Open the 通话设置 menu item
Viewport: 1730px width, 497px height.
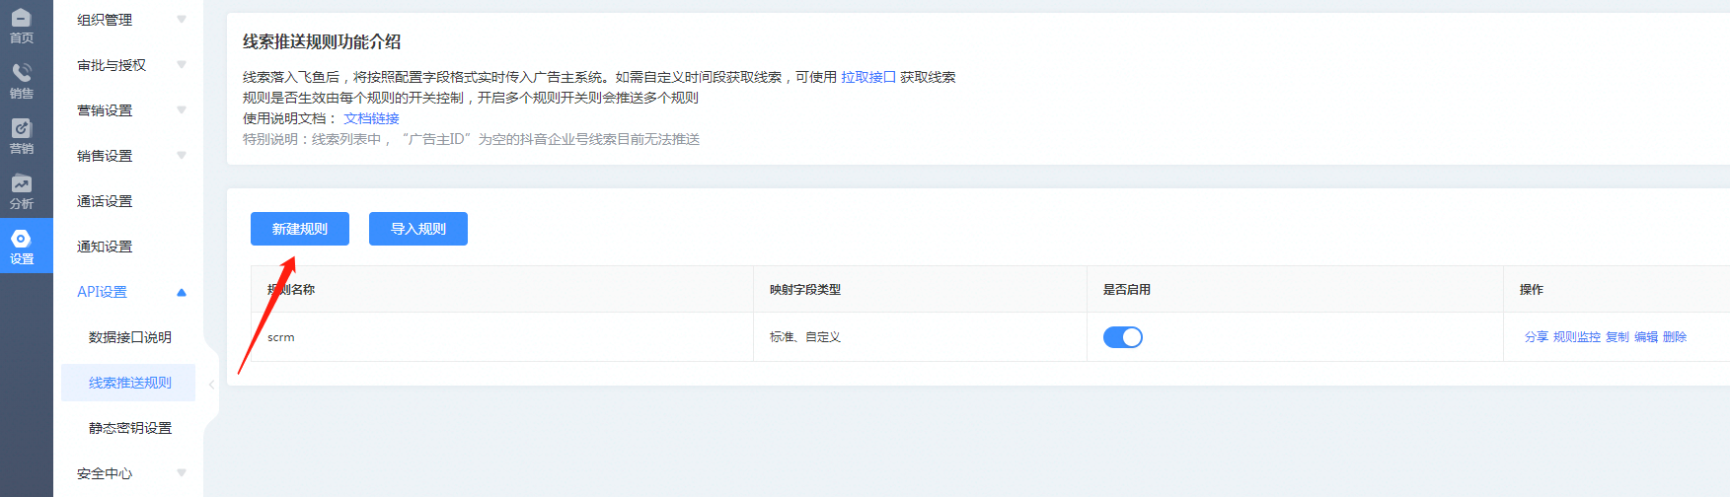105,201
